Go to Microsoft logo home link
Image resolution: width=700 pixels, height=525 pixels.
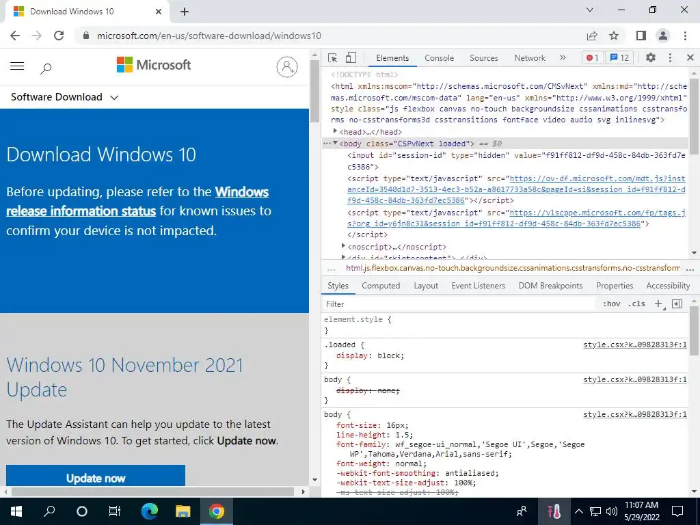coord(154,65)
